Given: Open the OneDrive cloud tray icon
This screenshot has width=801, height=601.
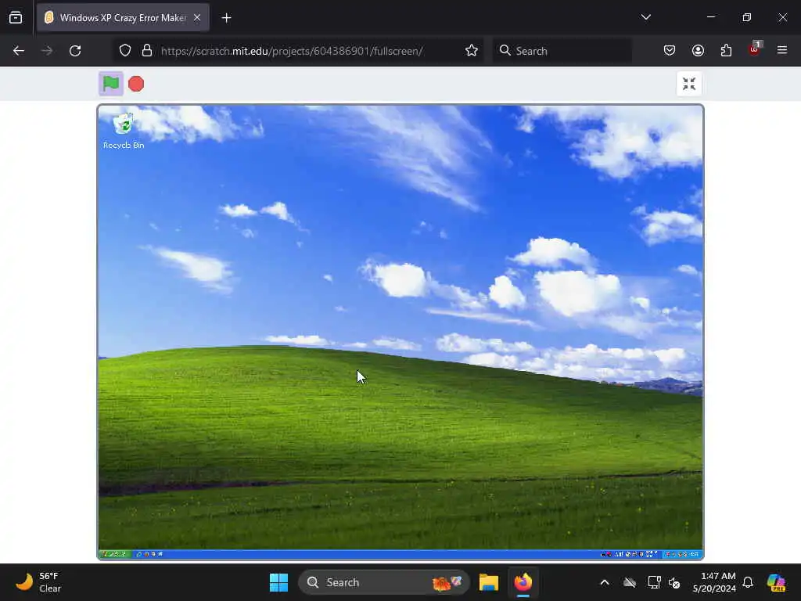Looking at the screenshot, I should 630,582.
